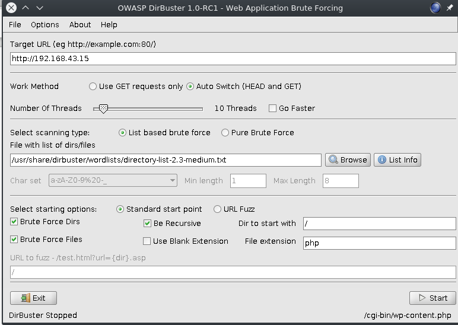Close the DirBuster window
458x325 pixels.
click(x=11, y=8)
